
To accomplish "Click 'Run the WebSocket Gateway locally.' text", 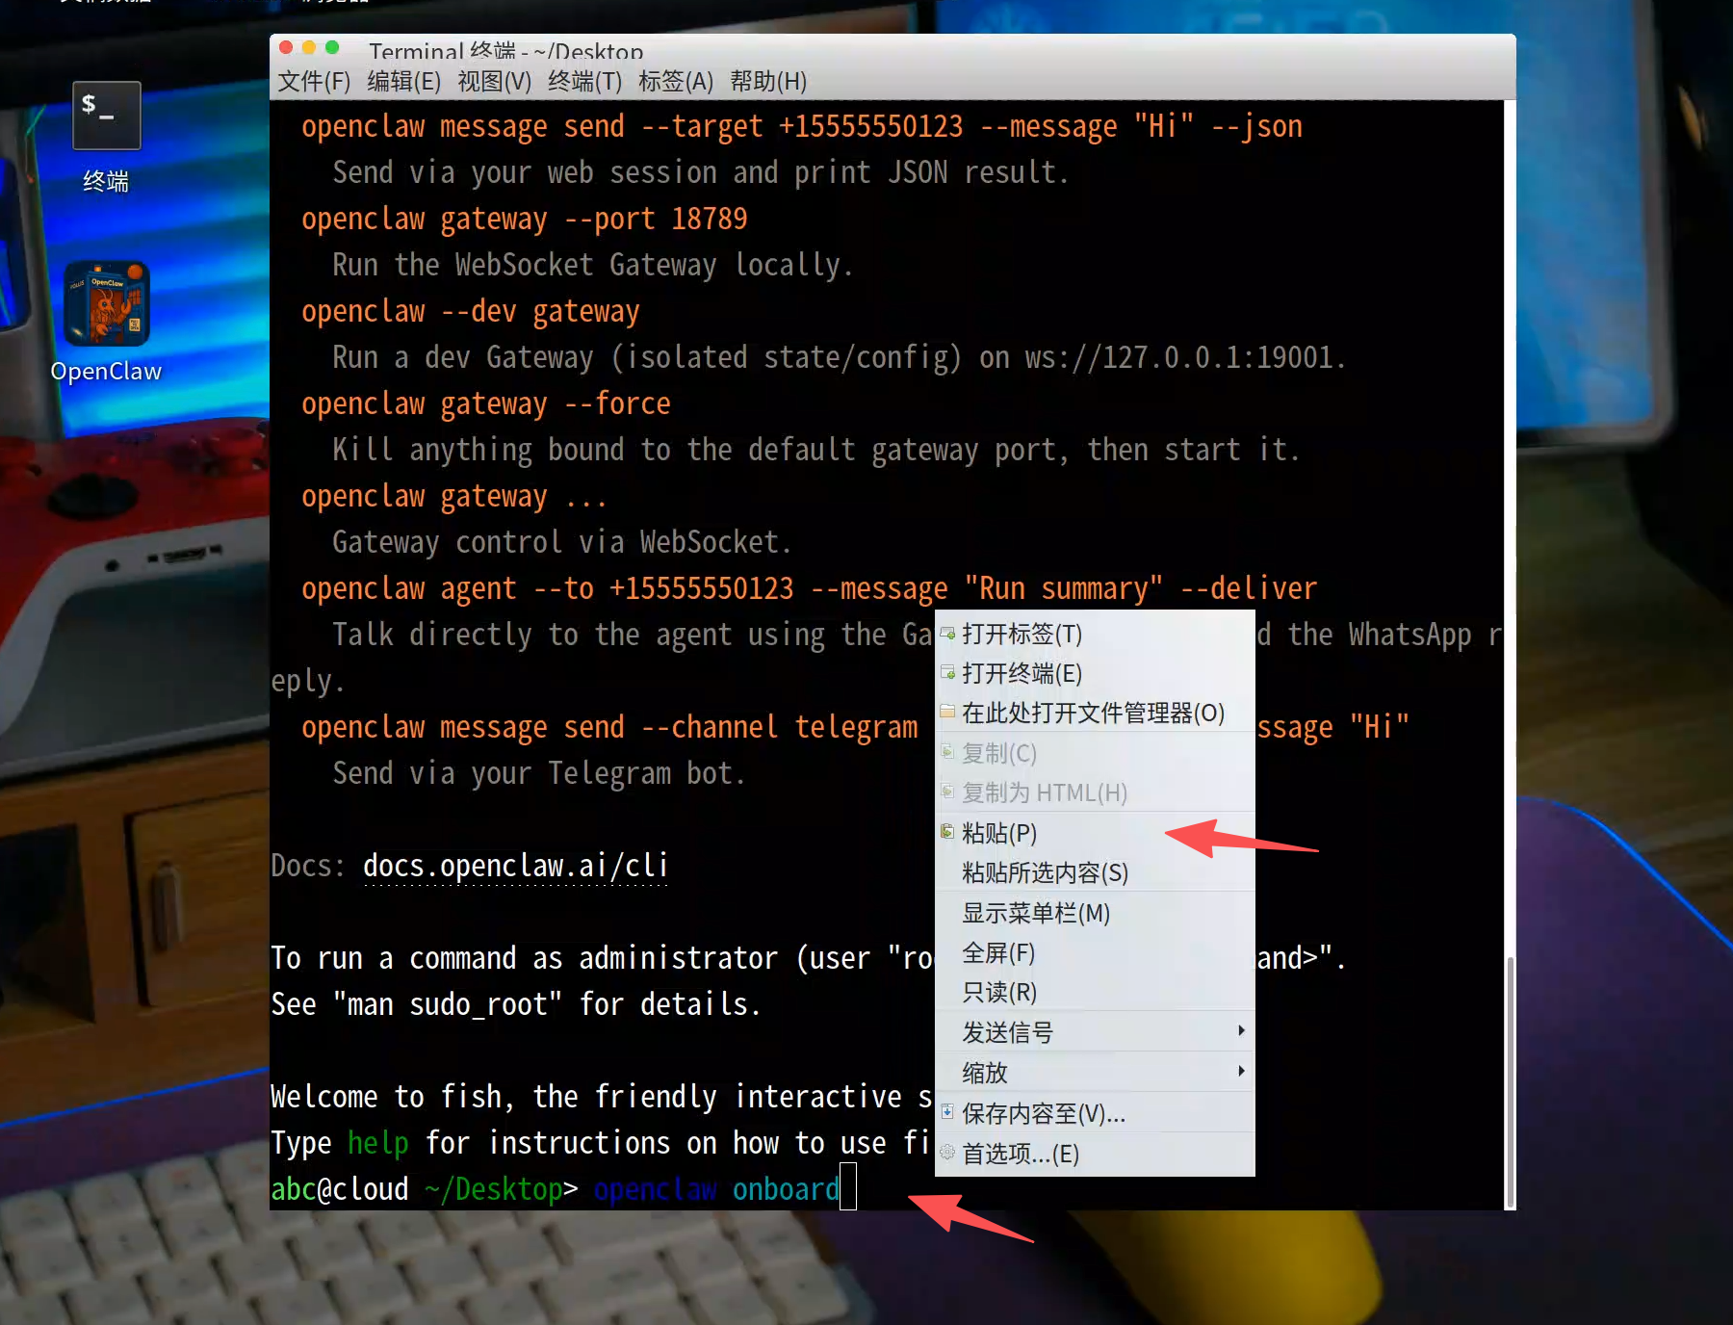I will click(593, 265).
